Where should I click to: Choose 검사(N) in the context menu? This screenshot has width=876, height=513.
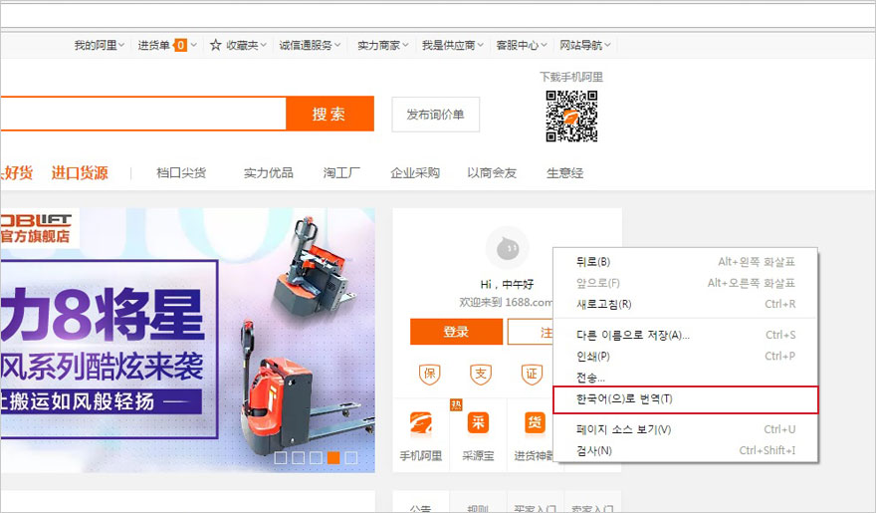tap(686, 450)
